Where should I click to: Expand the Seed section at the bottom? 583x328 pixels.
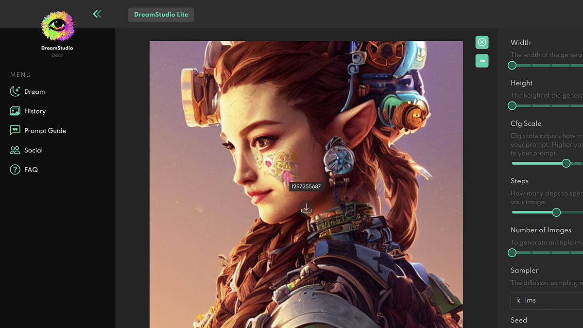click(518, 320)
